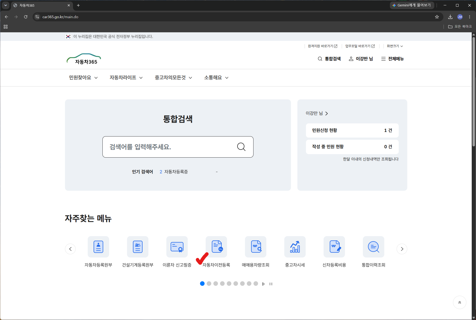Viewport: 476px width, 320px height.
Task: Close the 자동차365 tab
Action: (69, 5)
